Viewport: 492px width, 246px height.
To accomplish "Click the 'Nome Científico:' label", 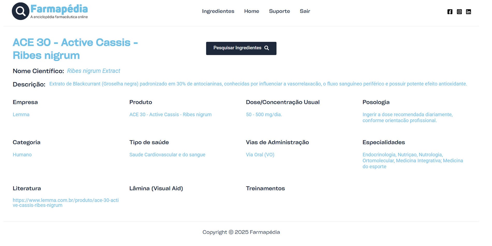I will [38, 71].
